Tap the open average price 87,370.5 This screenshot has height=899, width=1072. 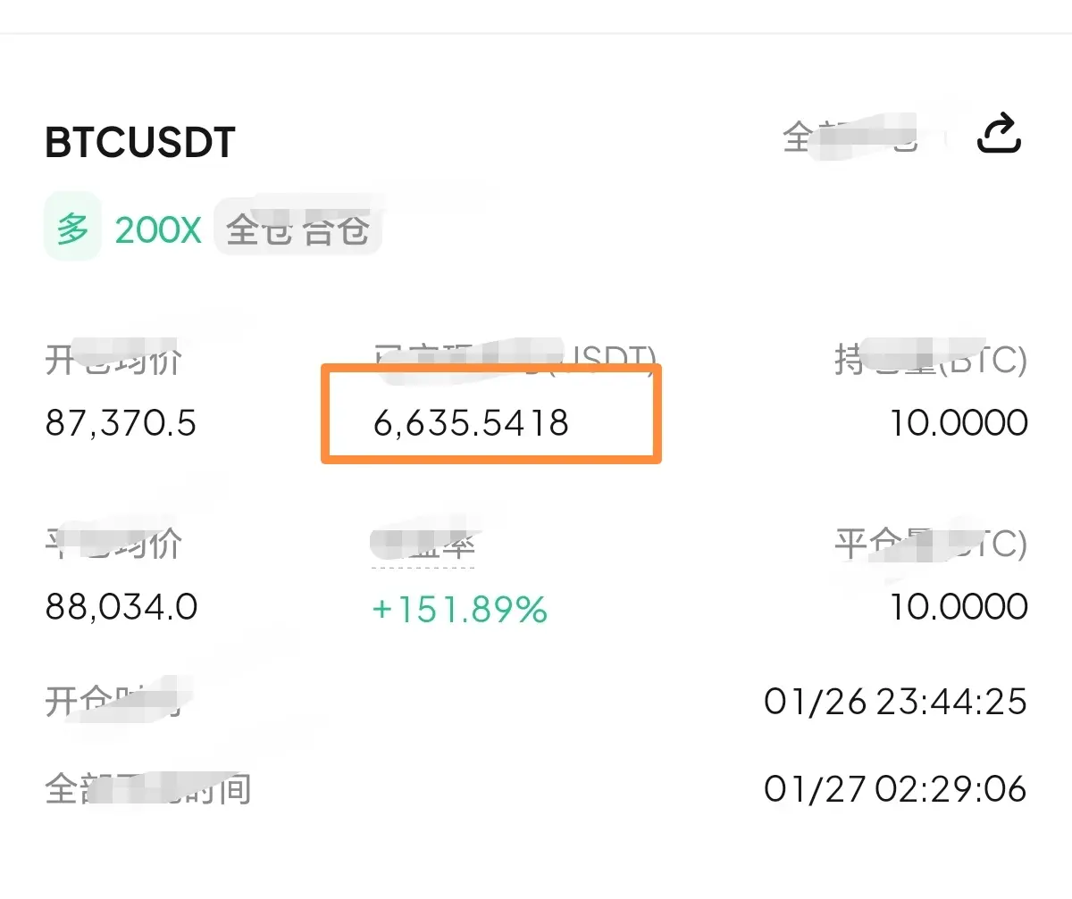[x=121, y=423]
